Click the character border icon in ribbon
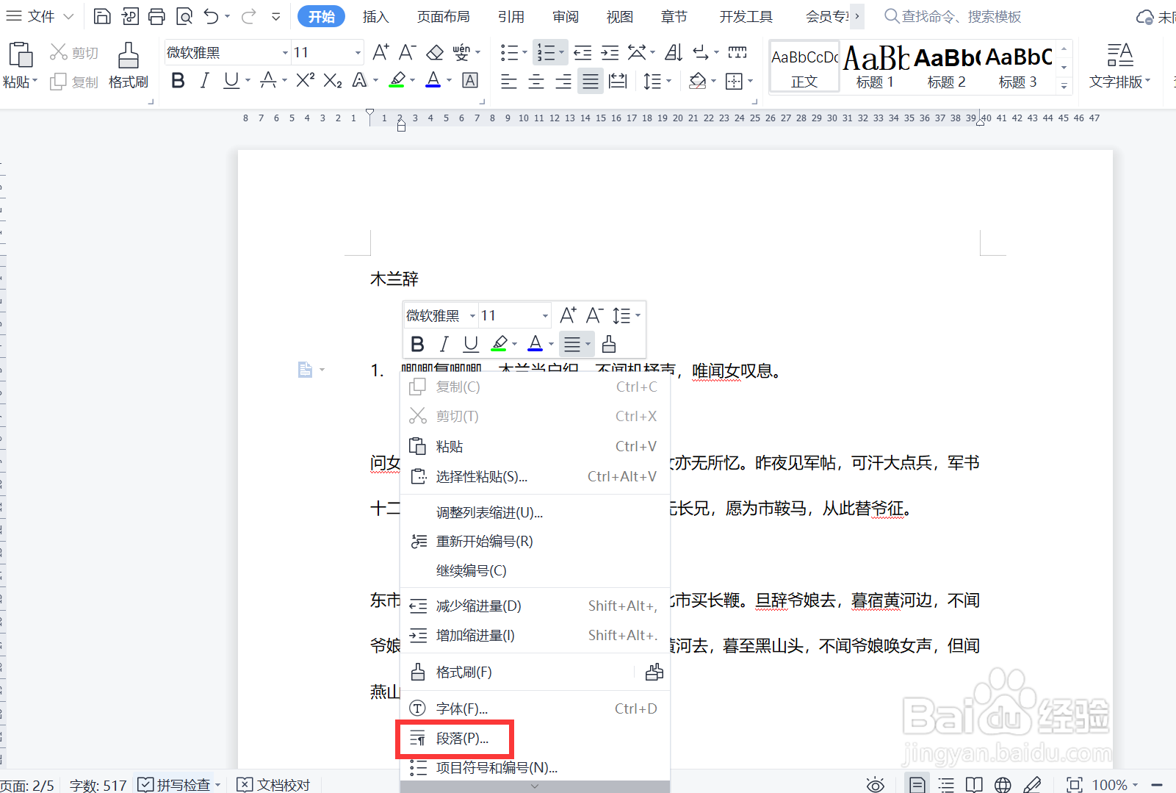1176x793 pixels. coord(471,81)
